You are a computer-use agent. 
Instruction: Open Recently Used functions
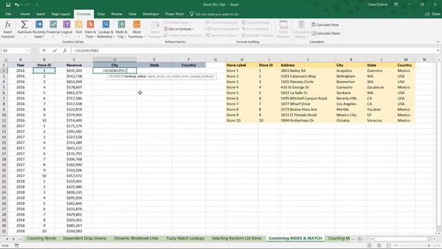(39, 29)
